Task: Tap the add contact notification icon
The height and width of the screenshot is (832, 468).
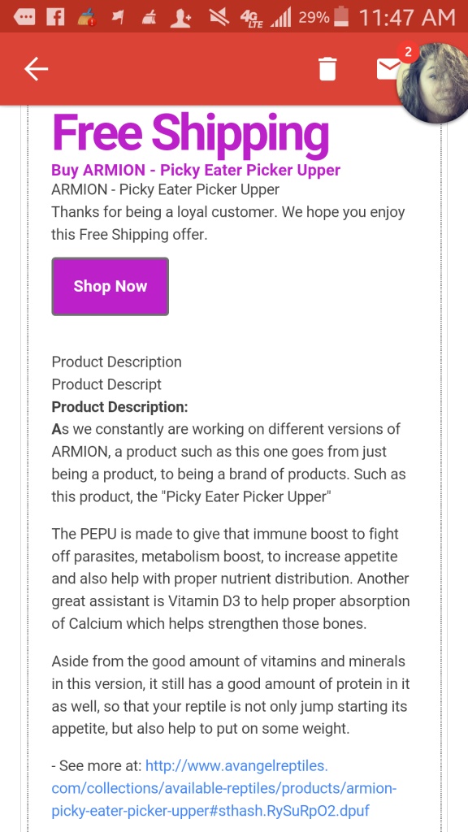Action: point(180,18)
